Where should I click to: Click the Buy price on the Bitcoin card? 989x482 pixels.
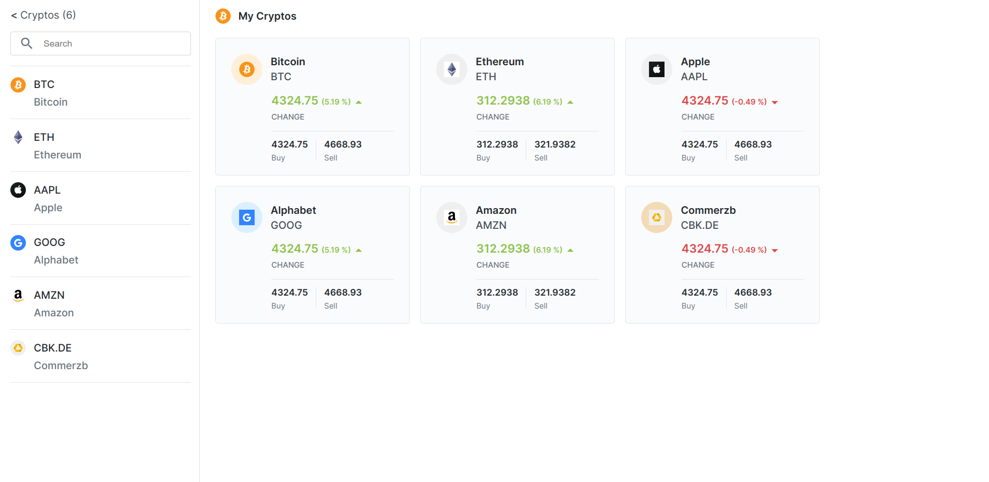pyautogui.click(x=289, y=144)
